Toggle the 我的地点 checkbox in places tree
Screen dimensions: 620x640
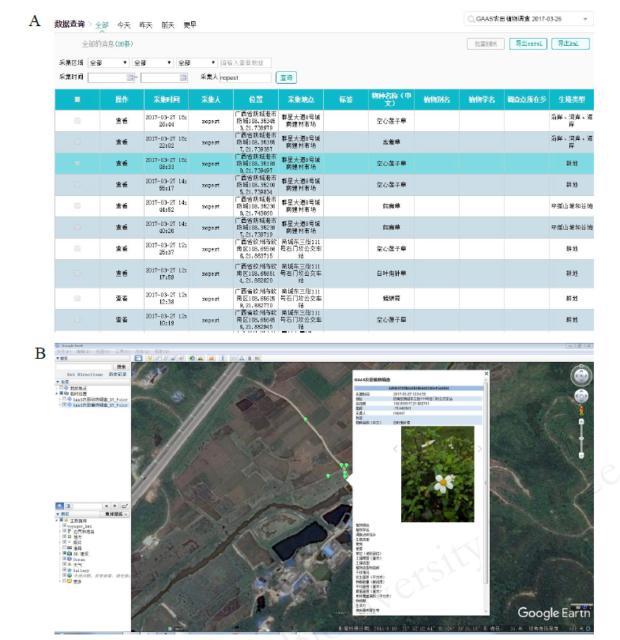pos(62,388)
